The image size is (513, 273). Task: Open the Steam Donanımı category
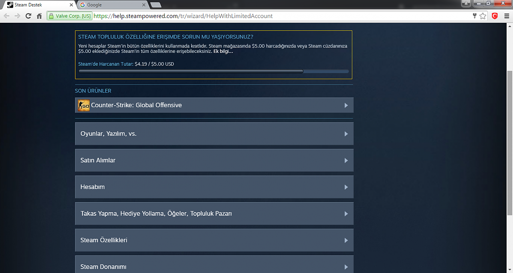tap(214, 265)
